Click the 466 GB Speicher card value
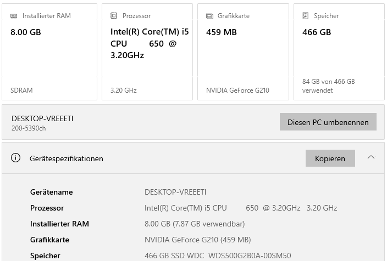Viewport: 387px width, 261px height. click(317, 32)
